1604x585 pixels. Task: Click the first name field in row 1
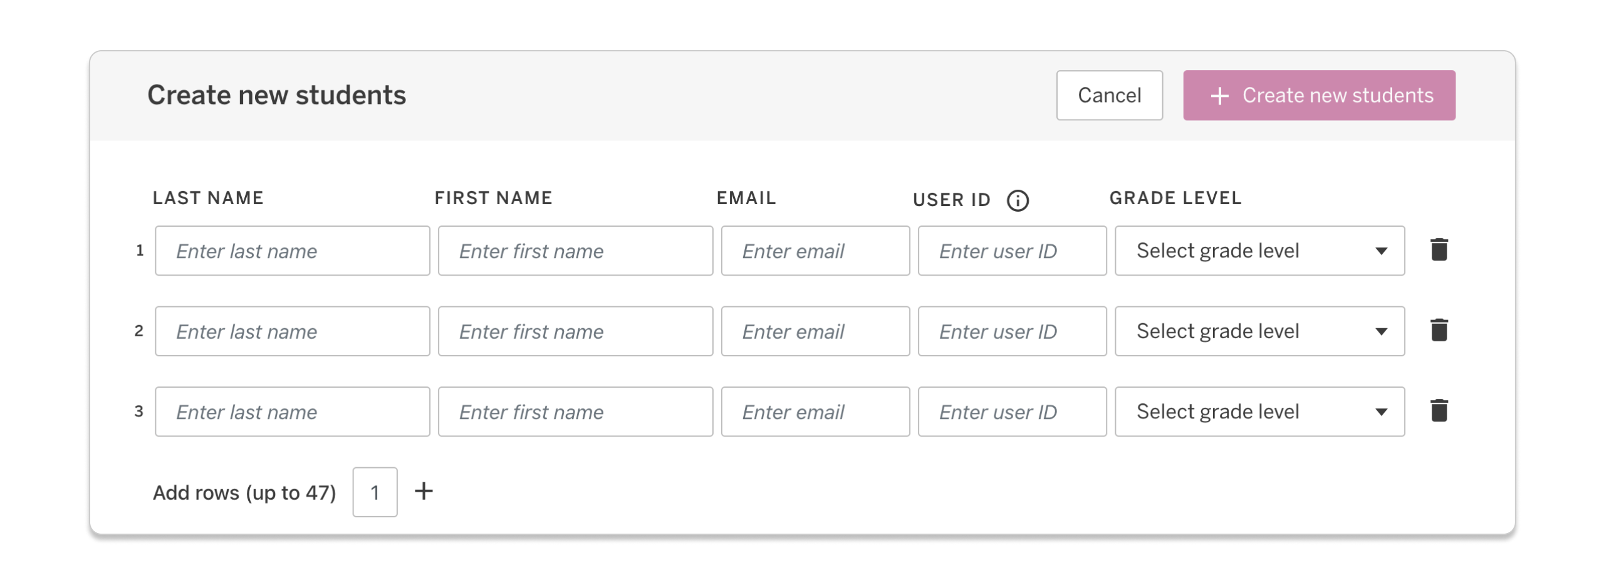click(575, 250)
